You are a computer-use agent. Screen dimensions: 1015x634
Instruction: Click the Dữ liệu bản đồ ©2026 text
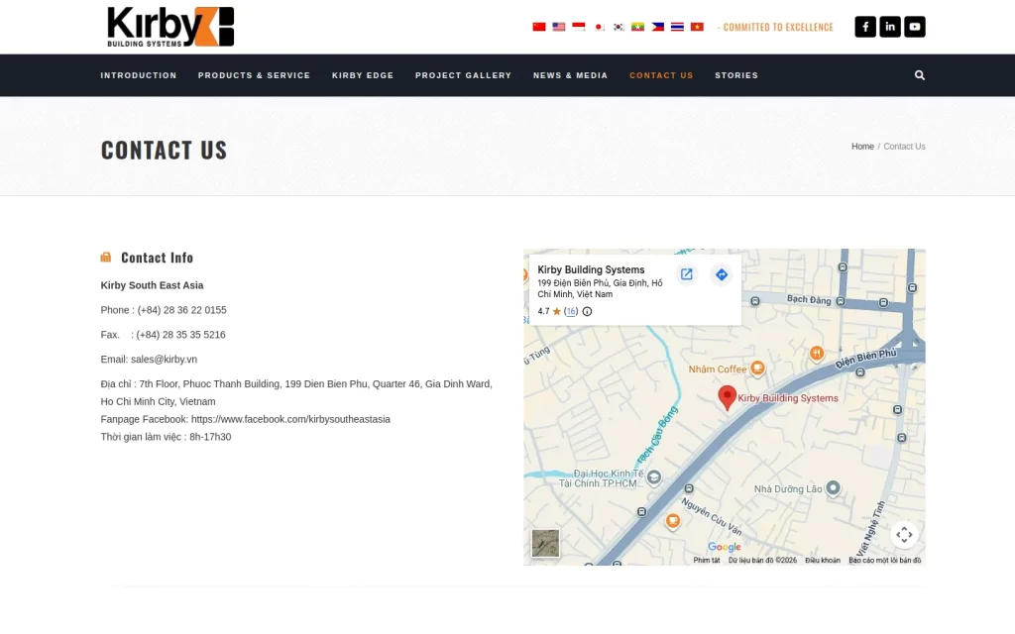(x=762, y=561)
